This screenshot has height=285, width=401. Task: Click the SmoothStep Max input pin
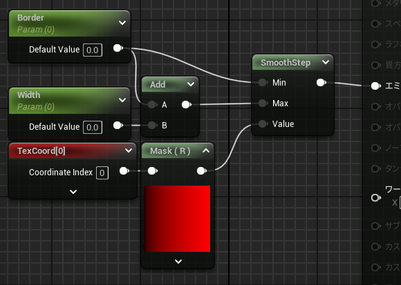click(263, 103)
